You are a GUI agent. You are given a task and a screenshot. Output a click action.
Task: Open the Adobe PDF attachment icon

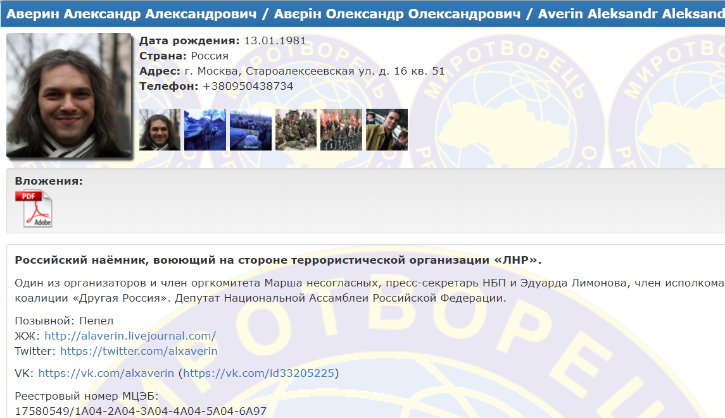tap(34, 209)
